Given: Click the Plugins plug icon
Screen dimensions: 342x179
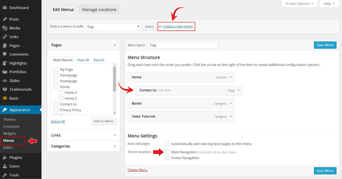Looking at the screenshot, I should click(5, 157).
